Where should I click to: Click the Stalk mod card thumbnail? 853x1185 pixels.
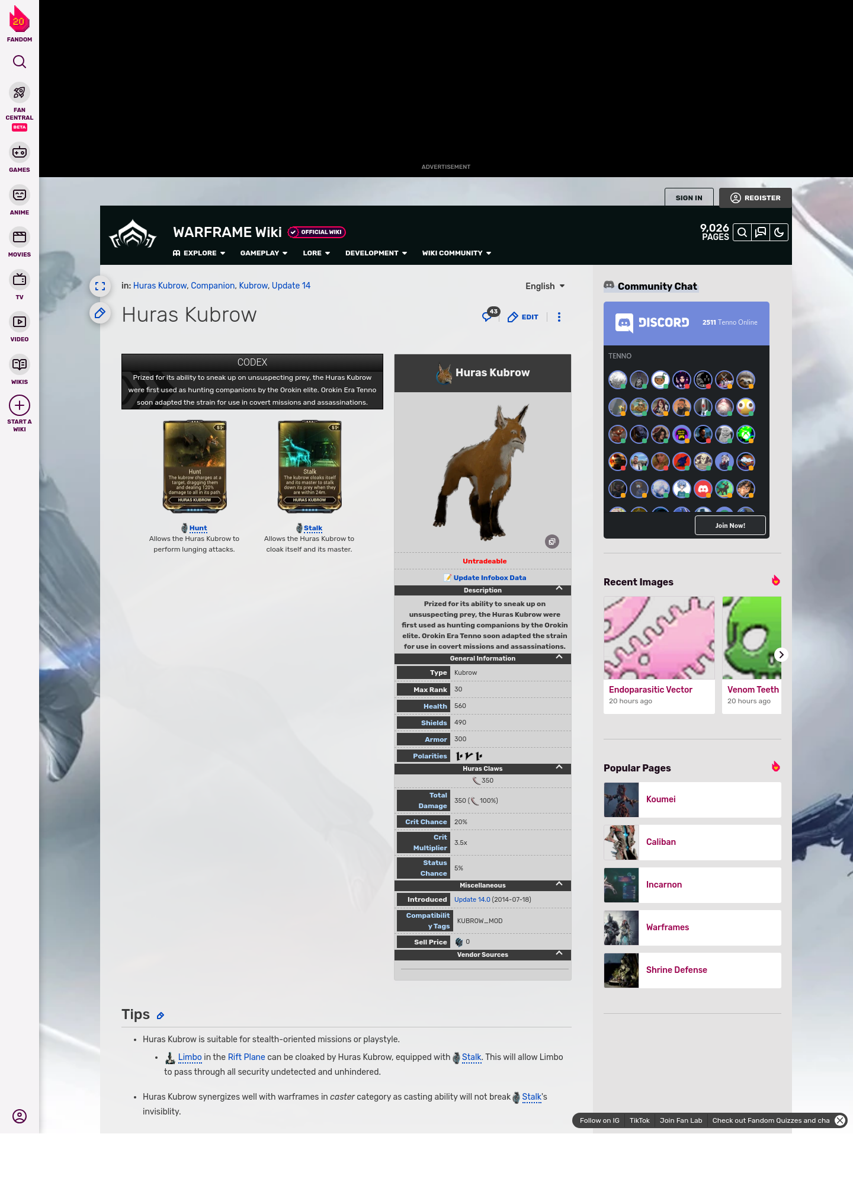(x=310, y=467)
